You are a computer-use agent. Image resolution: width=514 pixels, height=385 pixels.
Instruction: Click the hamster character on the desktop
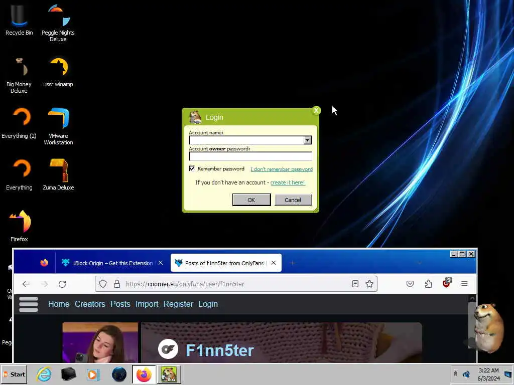click(x=488, y=327)
